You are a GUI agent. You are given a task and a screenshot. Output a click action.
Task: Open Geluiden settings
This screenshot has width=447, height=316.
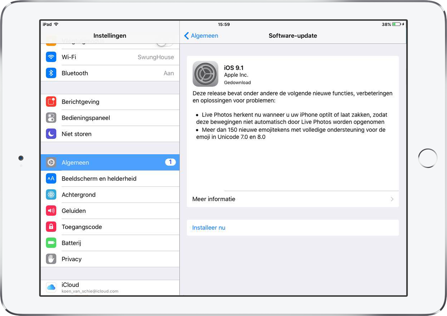110,211
